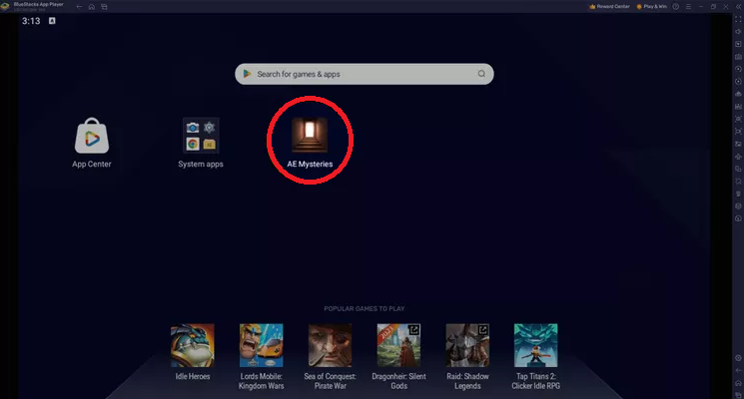The width and height of the screenshot is (744, 399).
Task: Click the Search for games & apps field
Action: pos(364,74)
